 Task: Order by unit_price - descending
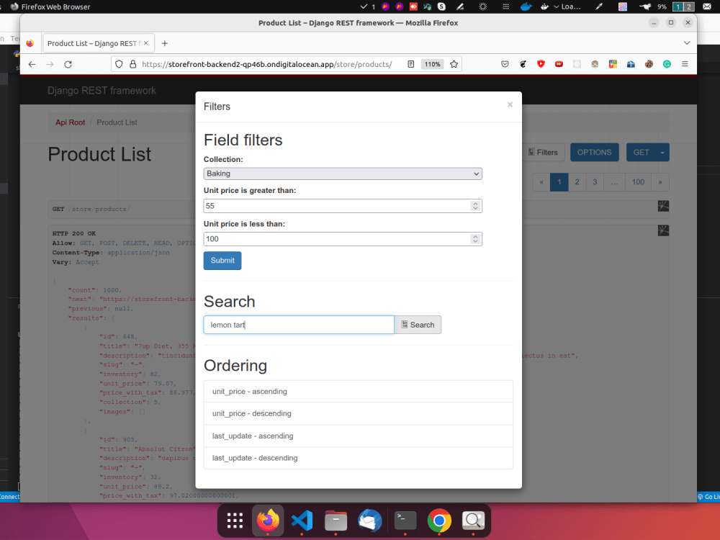click(358, 414)
